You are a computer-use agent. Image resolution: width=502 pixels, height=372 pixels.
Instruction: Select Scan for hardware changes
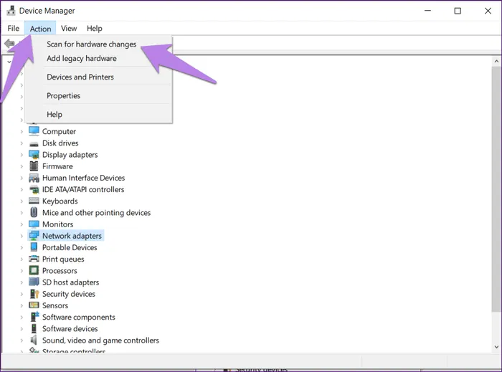pyautogui.click(x=91, y=44)
